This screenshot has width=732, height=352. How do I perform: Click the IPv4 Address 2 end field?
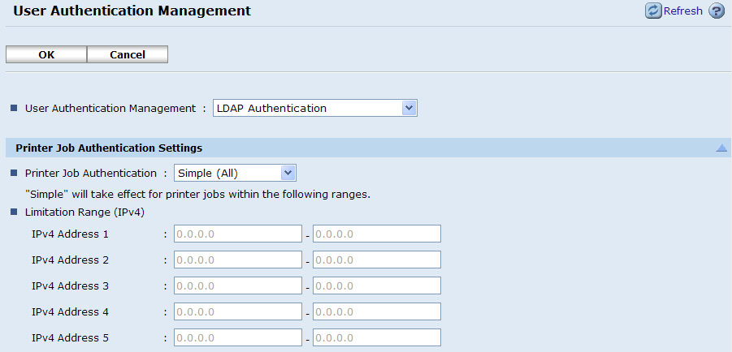click(x=377, y=260)
